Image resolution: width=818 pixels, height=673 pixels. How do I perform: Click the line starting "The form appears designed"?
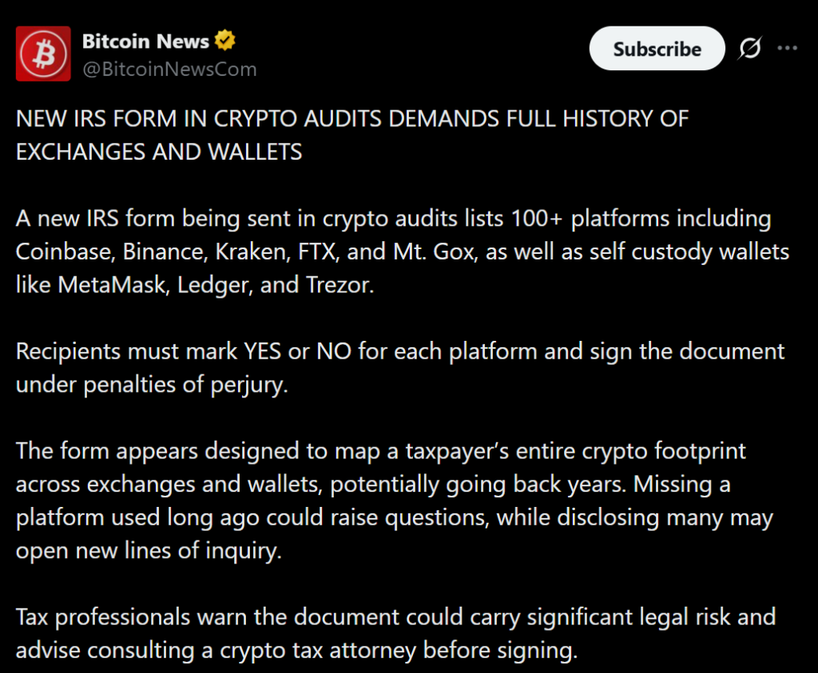381,450
